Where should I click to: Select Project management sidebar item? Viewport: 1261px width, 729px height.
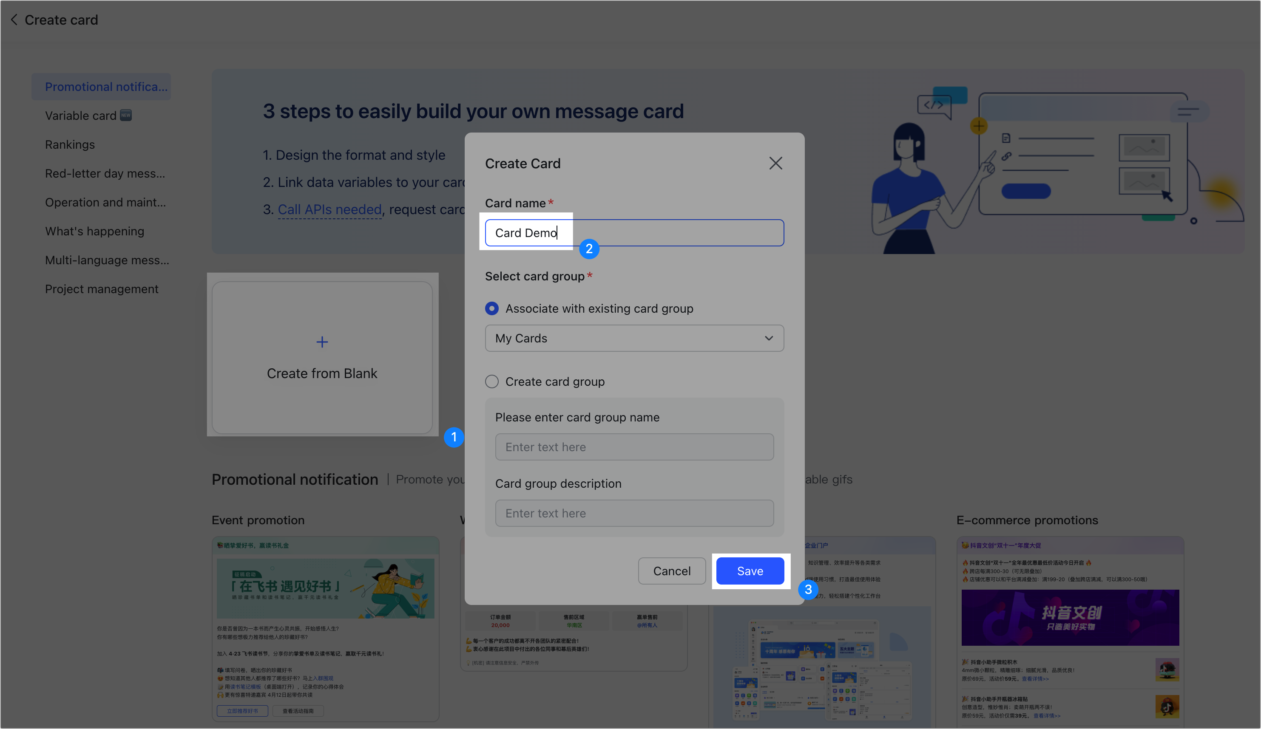tap(102, 289)
